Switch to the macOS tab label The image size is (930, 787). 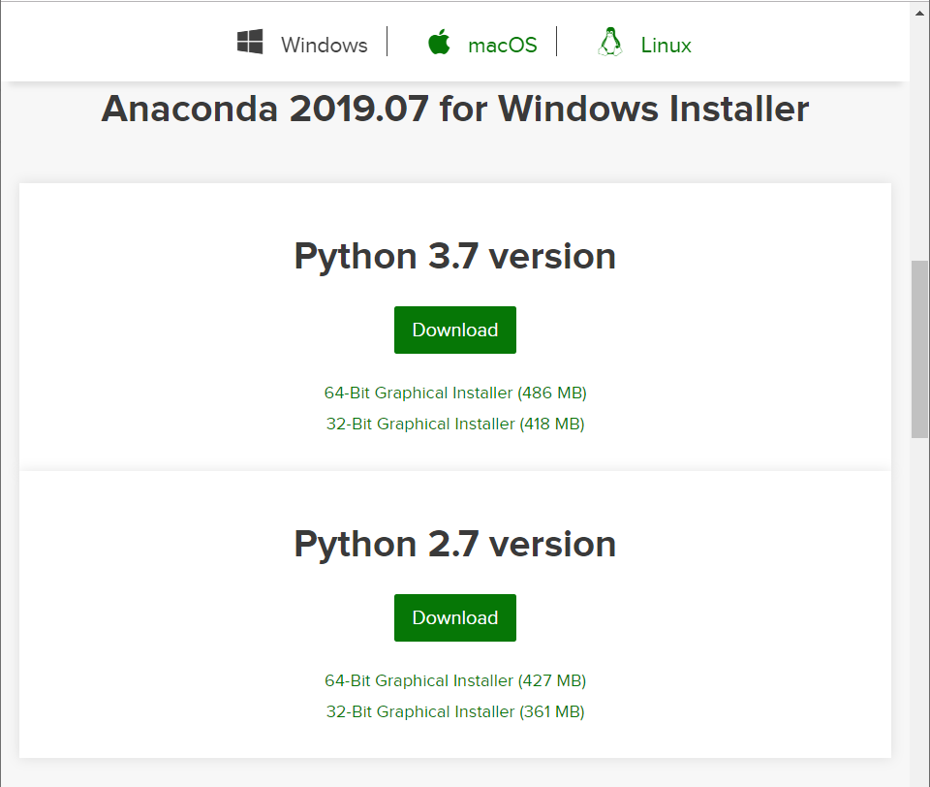point(503,46)
